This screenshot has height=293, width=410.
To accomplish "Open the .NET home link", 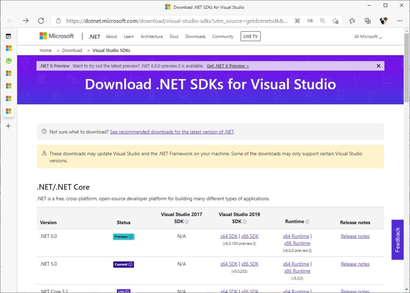I will (x=94, y=36).
